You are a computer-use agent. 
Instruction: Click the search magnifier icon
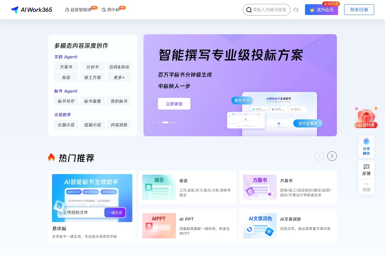point(249,10)
